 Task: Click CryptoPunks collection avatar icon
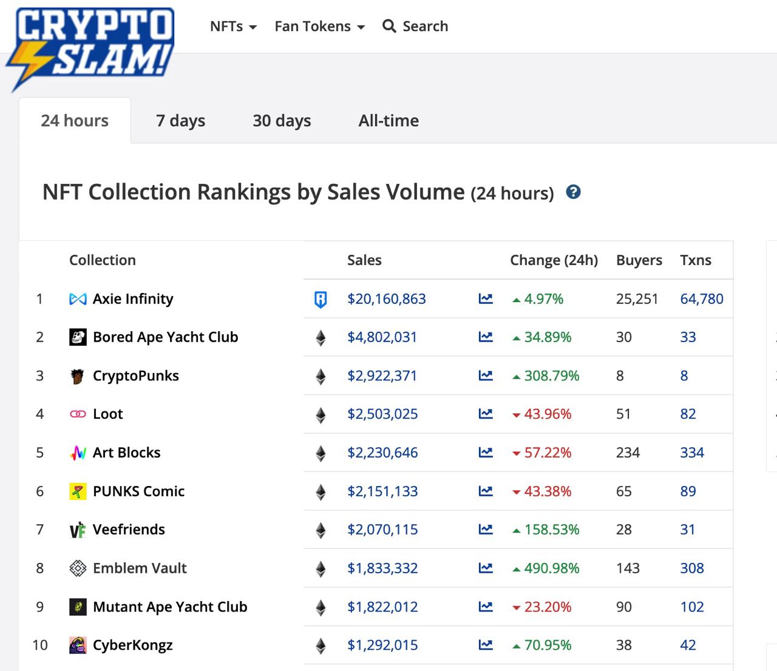tap(78, 376)
